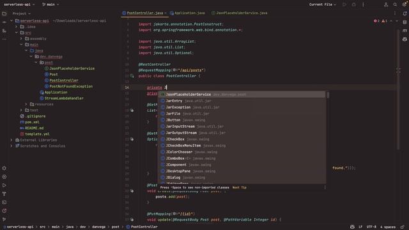The height and width of the screenshot is (230, 409).
Task: Expand the resources folder
Action: (26, 104)
